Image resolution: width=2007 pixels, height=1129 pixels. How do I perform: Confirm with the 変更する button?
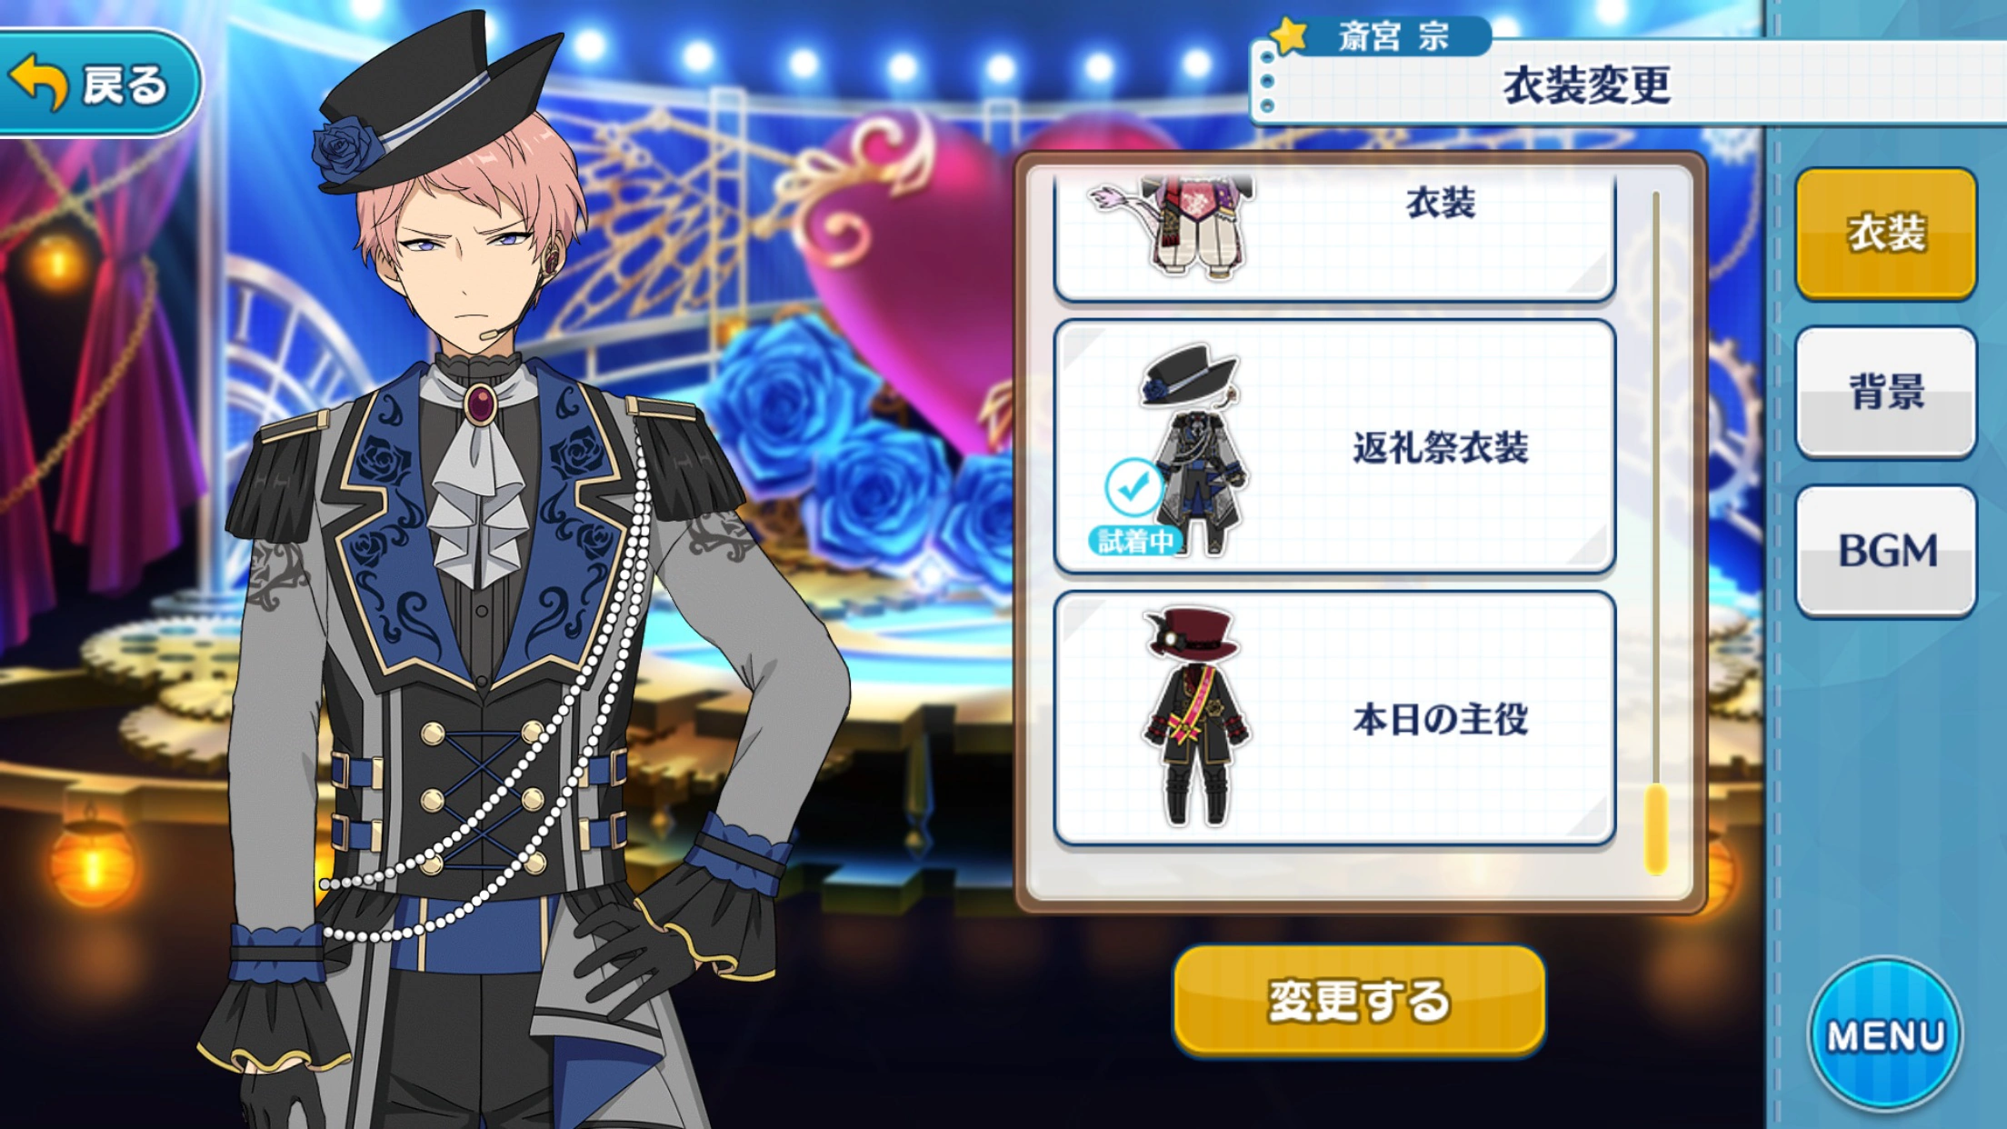pyautogui.click(x=1359, y=1000)
